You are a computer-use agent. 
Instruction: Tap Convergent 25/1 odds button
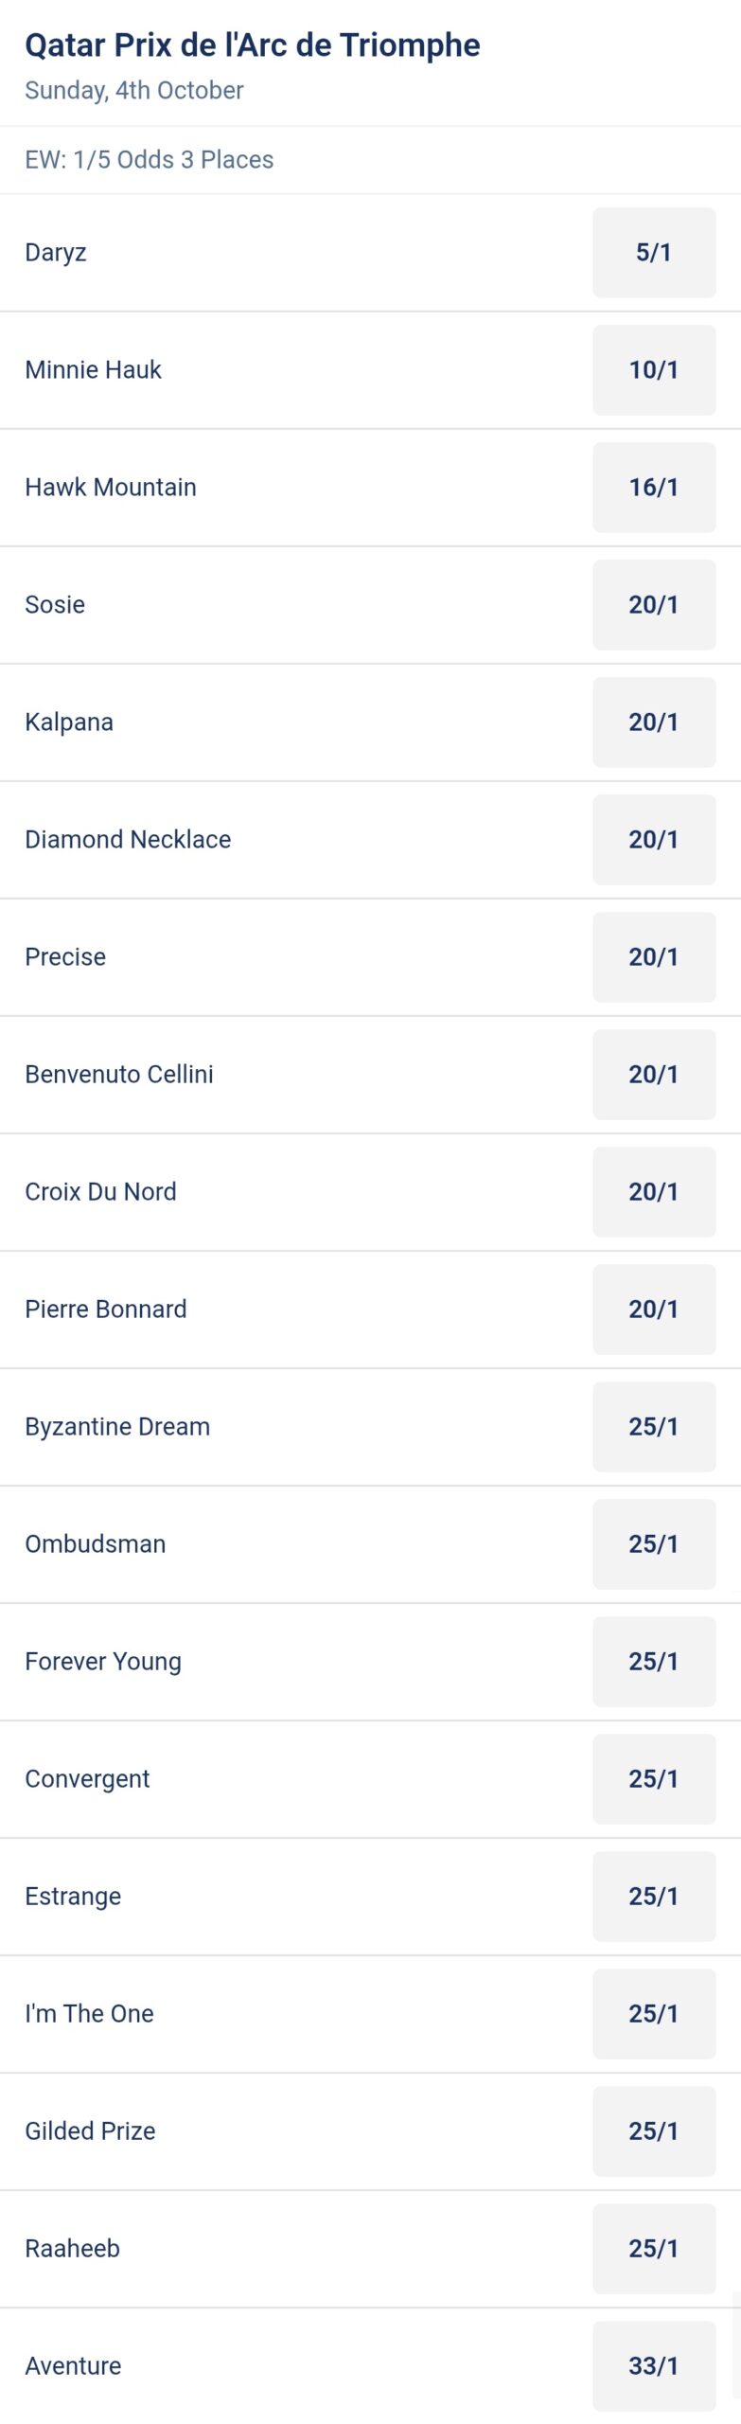(x=654, y=1779)
